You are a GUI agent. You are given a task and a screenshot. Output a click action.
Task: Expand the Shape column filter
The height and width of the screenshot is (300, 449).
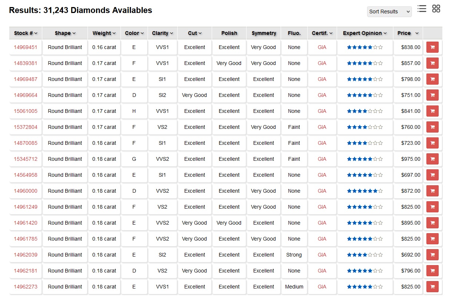[x=65, y=33]
